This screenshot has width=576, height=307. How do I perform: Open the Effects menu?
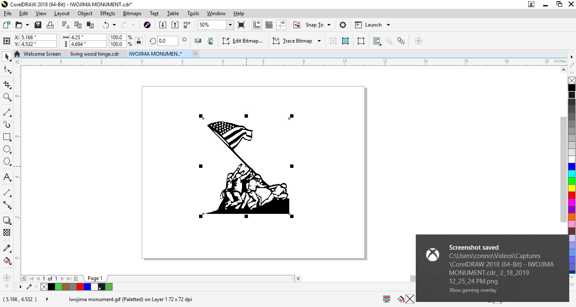(x=108, y=13)
